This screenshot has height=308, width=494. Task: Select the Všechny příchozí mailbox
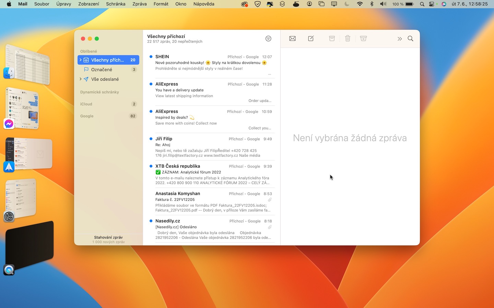coord(108,60)
